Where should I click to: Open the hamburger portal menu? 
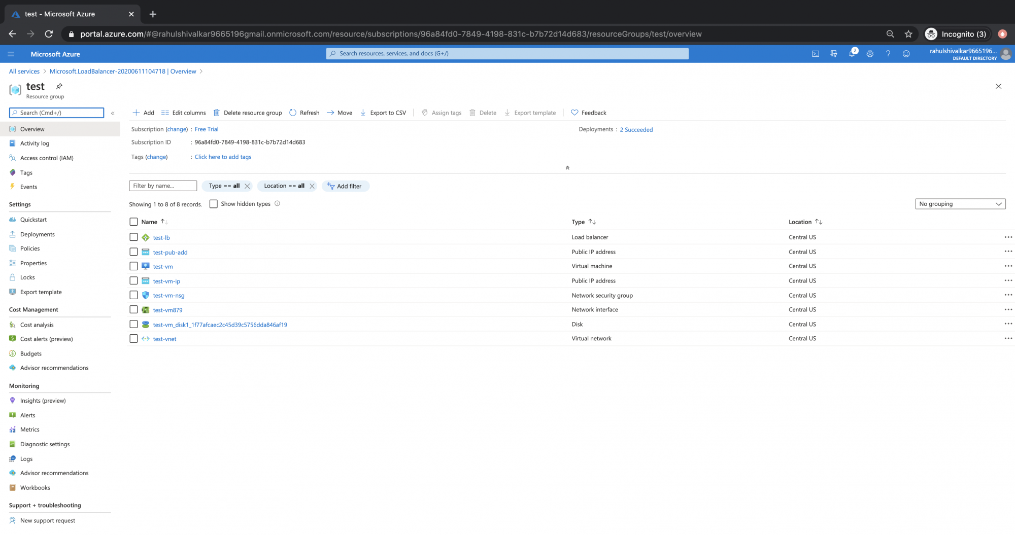(11, 54)
